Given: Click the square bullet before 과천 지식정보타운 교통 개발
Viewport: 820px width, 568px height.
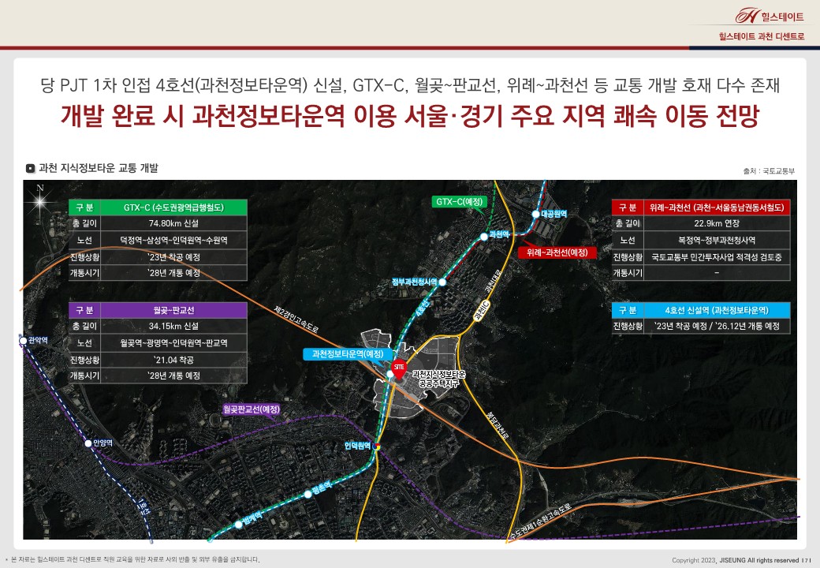Looking at the screenshot, I should [30, 168].
